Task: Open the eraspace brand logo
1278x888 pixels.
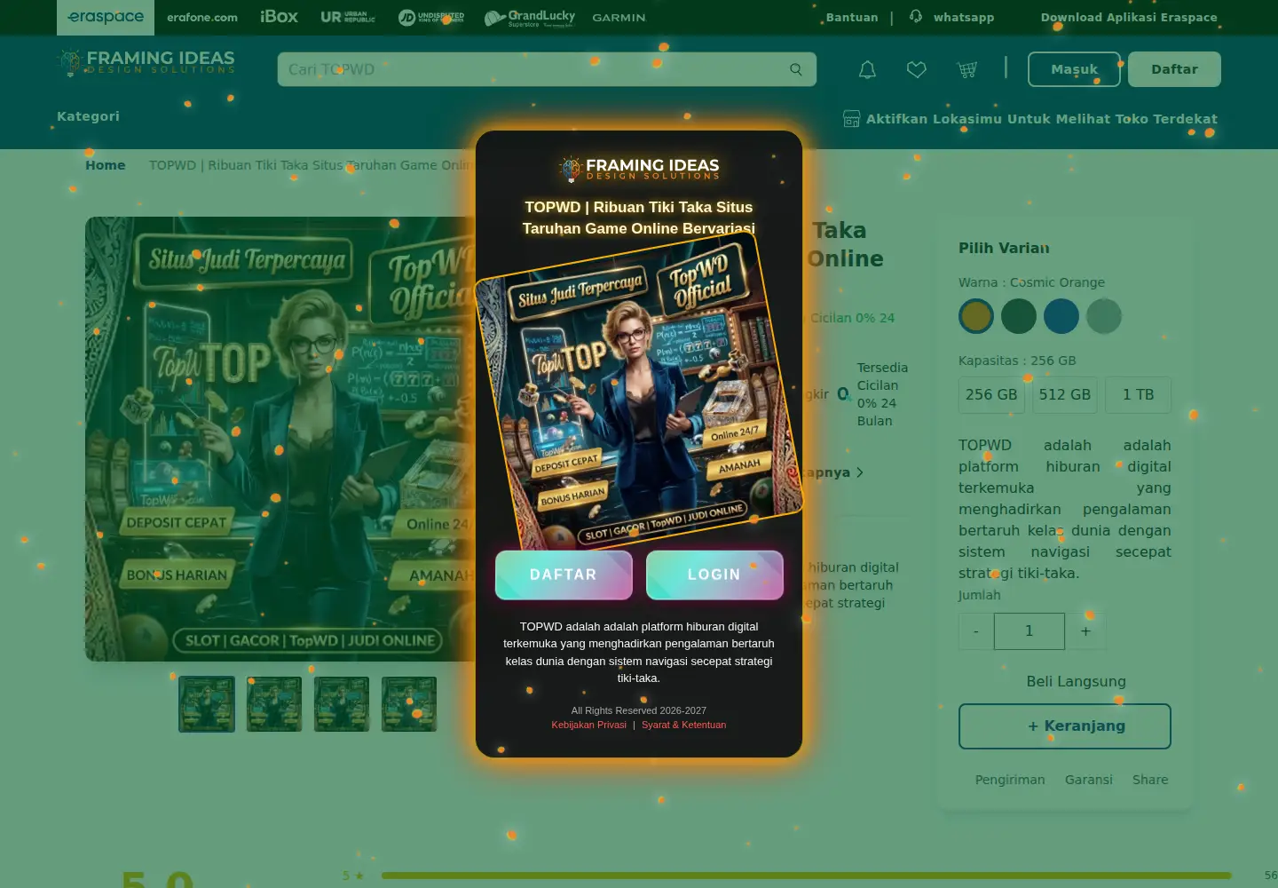Action: tap(106, 17)
